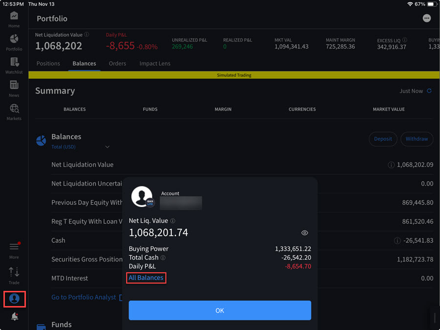Click the Previous Day Equity value 869,445.80

pyautogui.click(x=418, y=202)
